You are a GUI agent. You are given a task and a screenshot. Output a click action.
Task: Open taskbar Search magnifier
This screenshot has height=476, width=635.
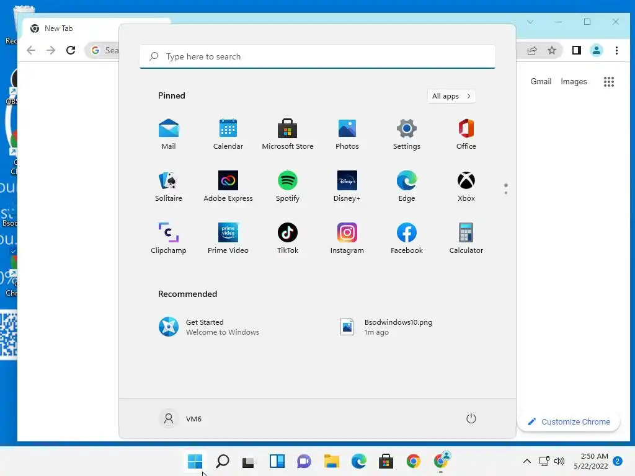pyautogui.click(x=223, y=461)
